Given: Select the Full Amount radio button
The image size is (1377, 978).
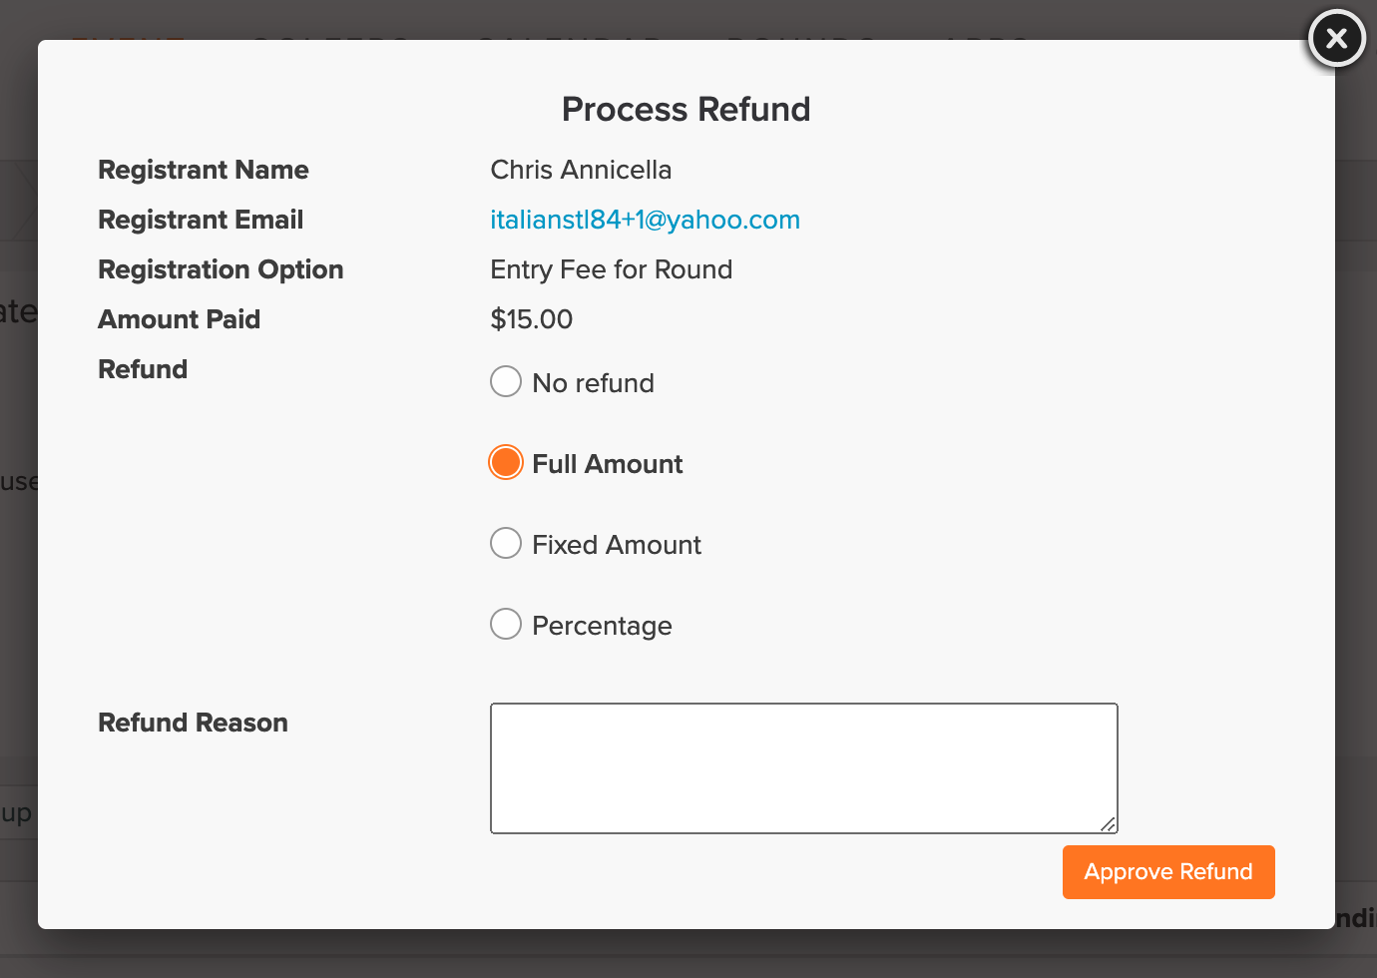Looking at the screenshot, I should (506, 462).
